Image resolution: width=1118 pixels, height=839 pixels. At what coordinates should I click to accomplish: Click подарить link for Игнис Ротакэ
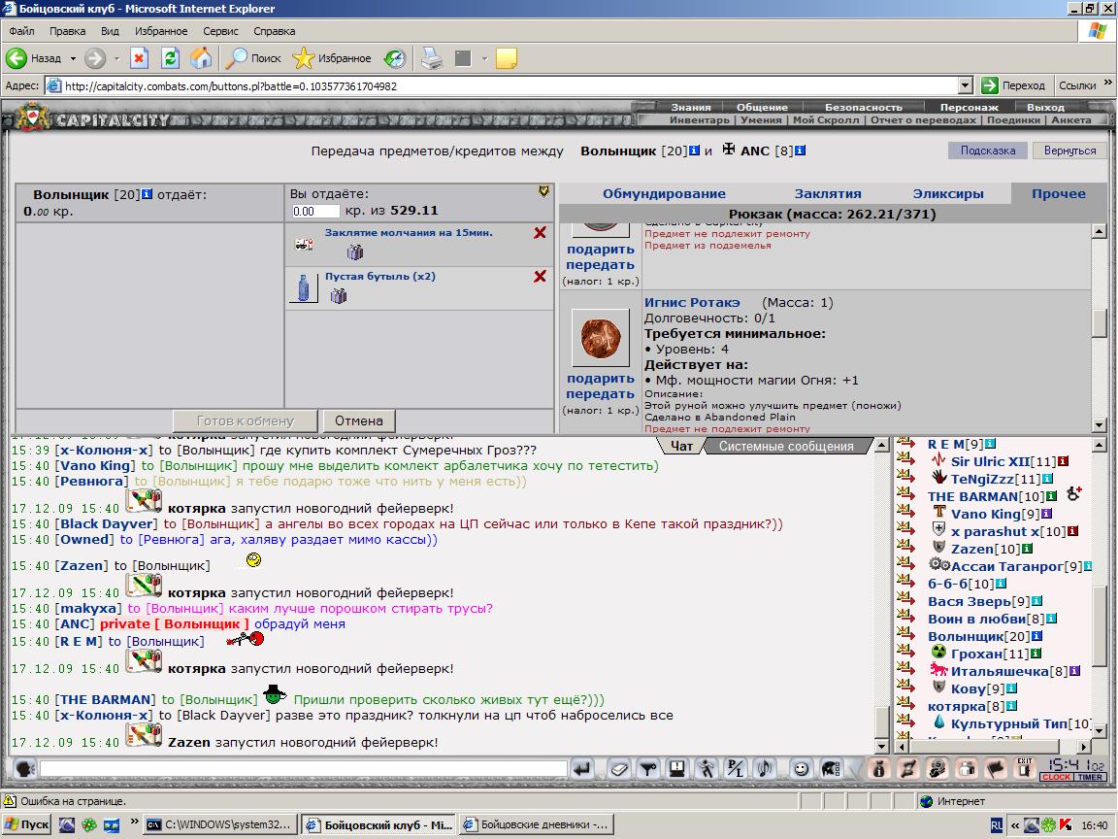601,378
